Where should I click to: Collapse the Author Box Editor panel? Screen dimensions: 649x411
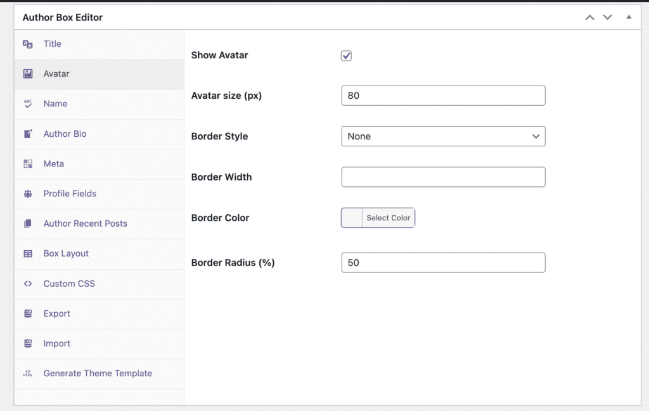[629, 18]
